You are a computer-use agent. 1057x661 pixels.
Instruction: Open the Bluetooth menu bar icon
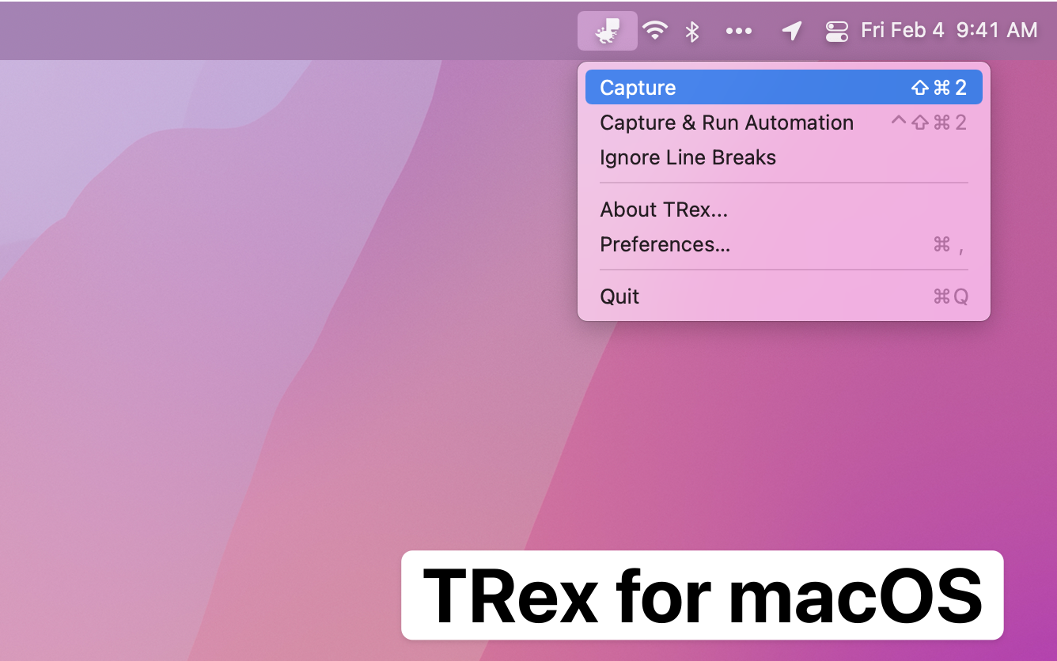693,31
